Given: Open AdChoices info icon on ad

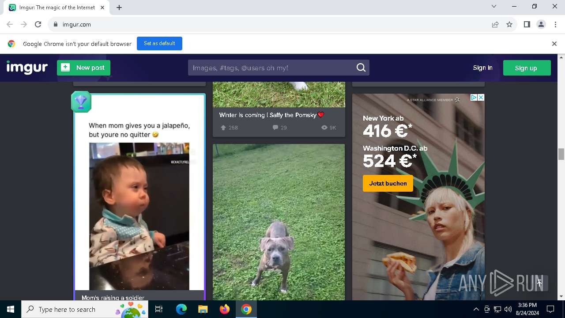Looking at the screenshot, I should pyautogui.click(x=474, y=98).
